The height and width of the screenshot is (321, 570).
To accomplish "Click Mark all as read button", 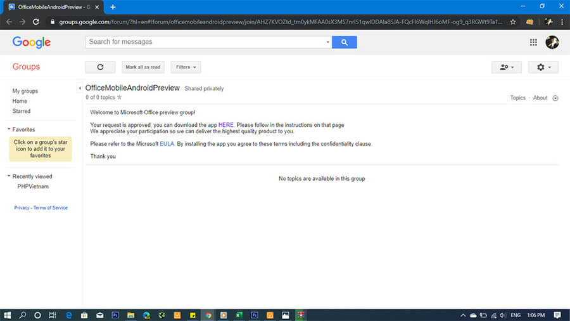I will (x=143, y=67).
